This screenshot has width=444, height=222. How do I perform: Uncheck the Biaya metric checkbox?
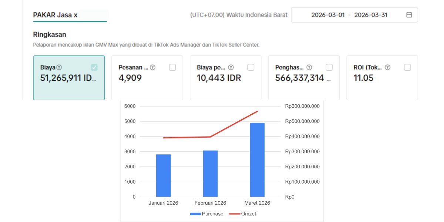click(x=94, y=67)
